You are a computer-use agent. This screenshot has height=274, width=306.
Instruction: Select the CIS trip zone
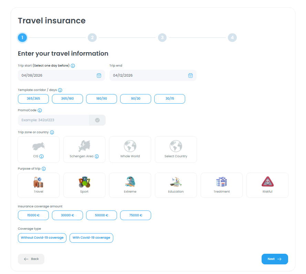coord(39,149)
